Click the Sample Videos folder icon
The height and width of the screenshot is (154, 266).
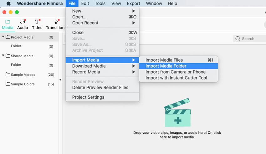(8, 74)
